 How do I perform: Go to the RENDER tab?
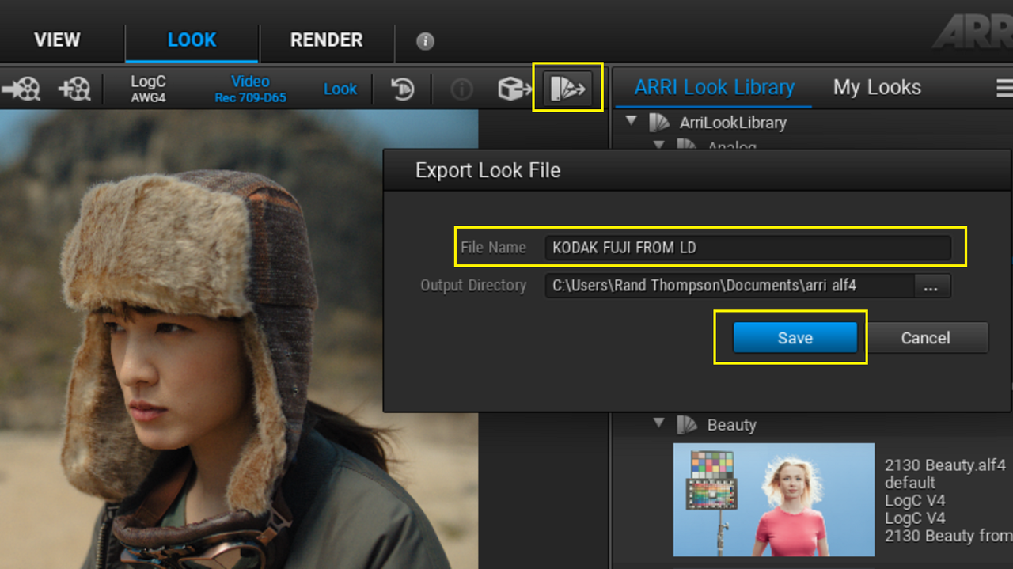(326, 40)
